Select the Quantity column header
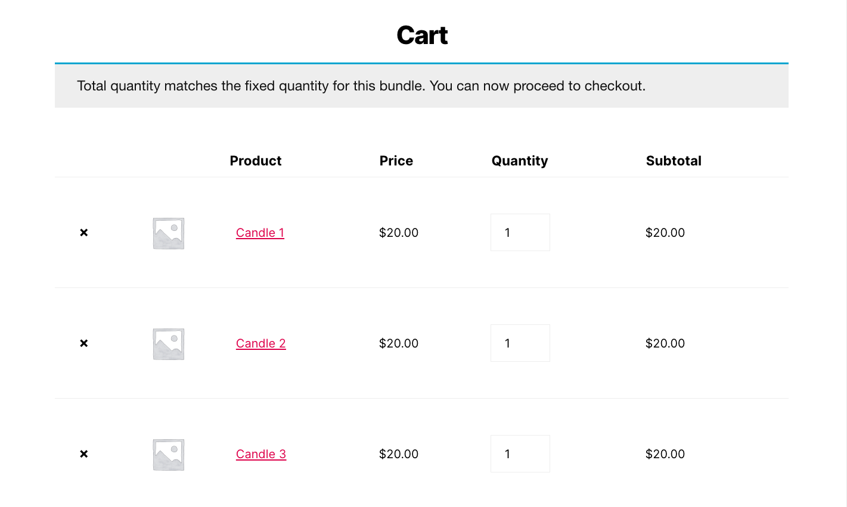The width and height of the screenshot is (847, 507). (x=520, y=161)
